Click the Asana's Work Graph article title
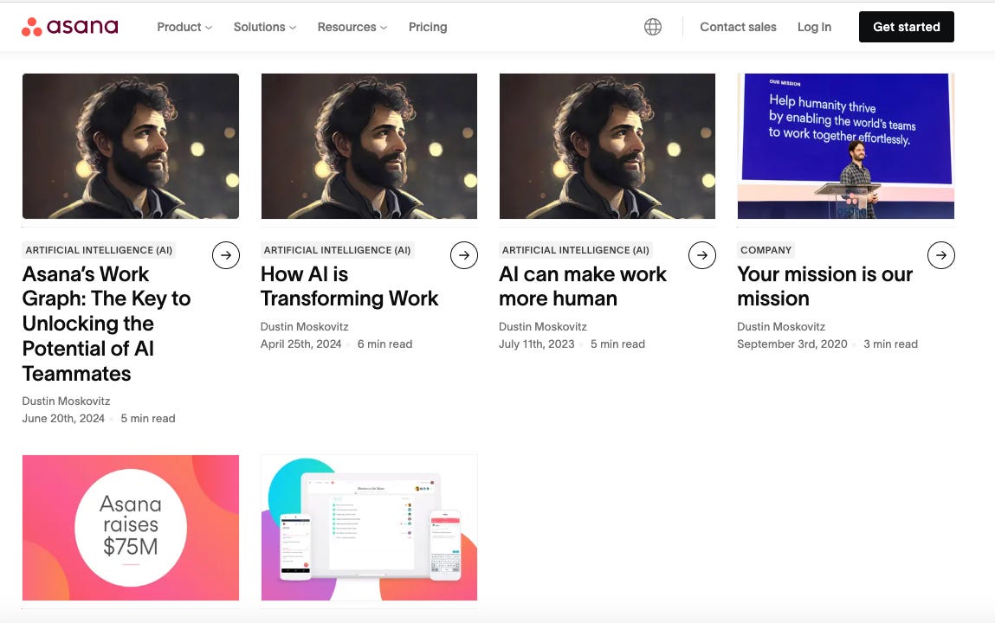The width and height of the screenshot is (995, 623). pyautogui.click(x=107, y=324)
